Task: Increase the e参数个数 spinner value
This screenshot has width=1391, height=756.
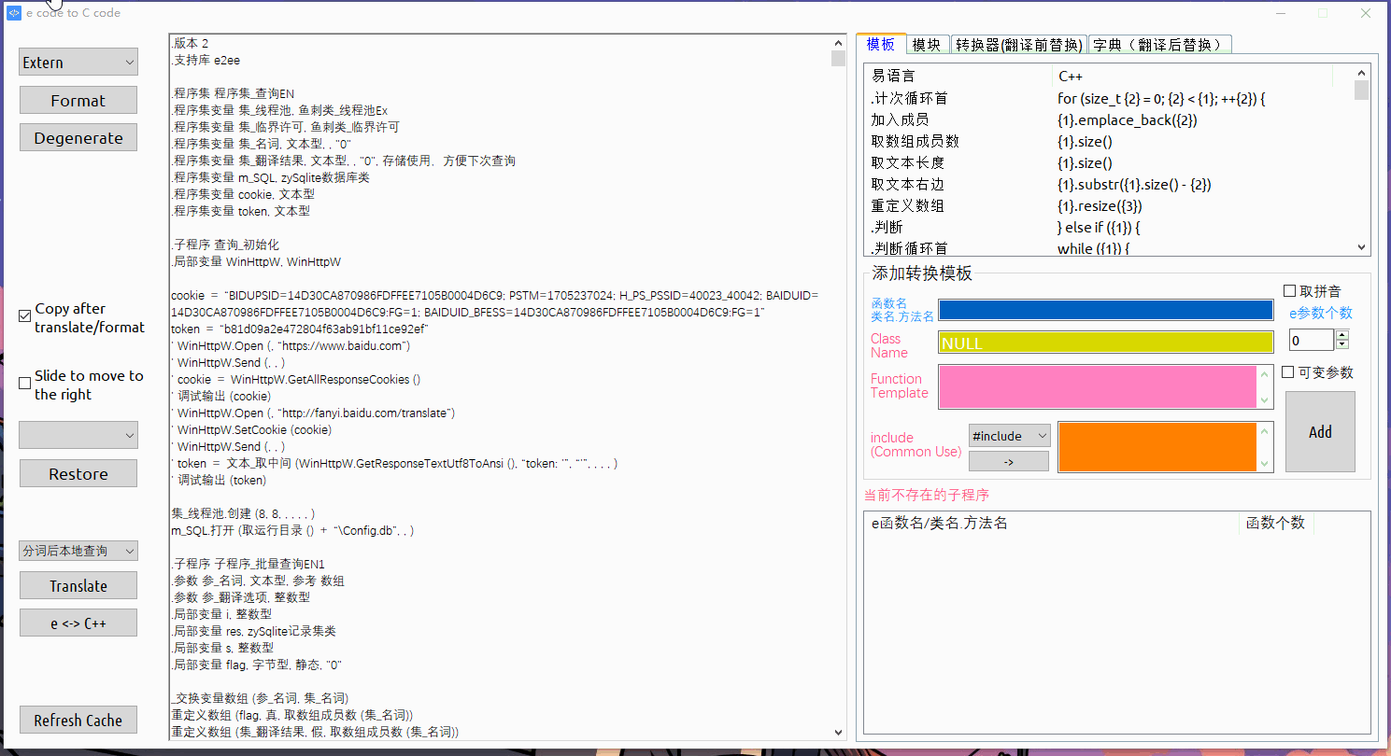Action: click(x=1342, y=335)
